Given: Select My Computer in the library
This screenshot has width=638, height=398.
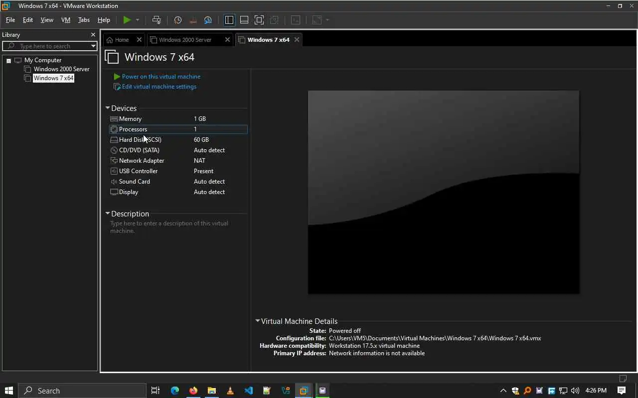Looking at the screenshot, I should (x=43, y=60).
